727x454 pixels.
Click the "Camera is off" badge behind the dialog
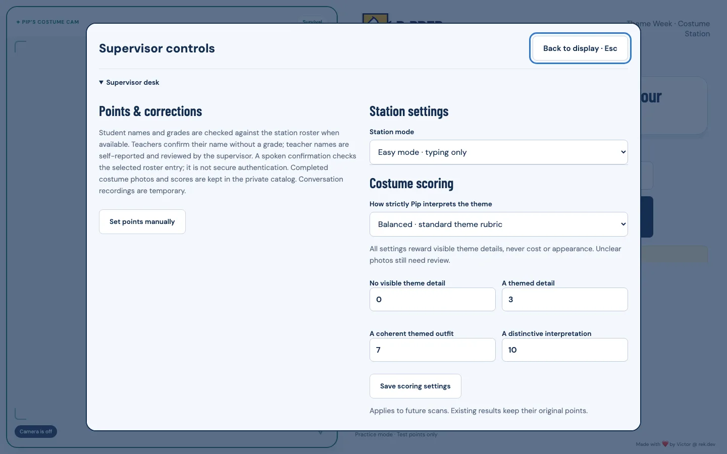36,431
